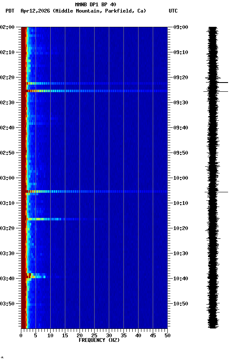
Task: Click the "PDT" time zone label
Action: click(10, 11)
